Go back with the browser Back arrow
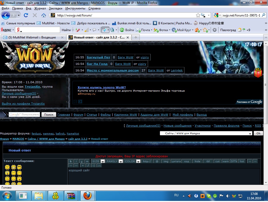 tap(6, 15)
